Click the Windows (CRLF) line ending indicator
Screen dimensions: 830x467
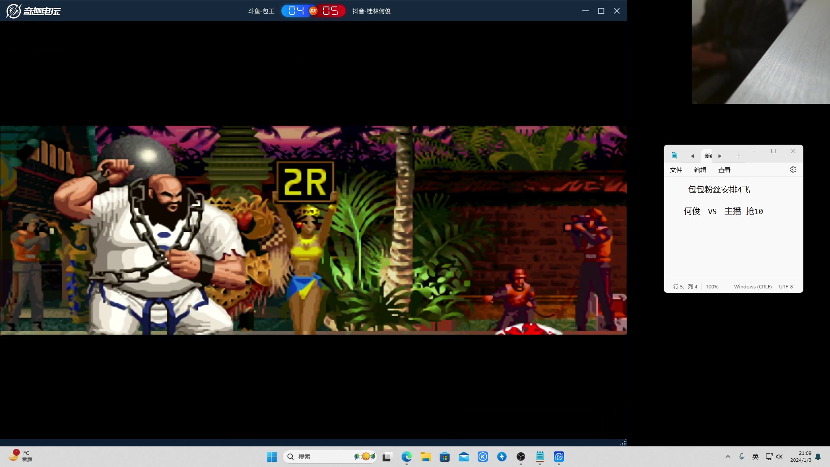(753, 287)
